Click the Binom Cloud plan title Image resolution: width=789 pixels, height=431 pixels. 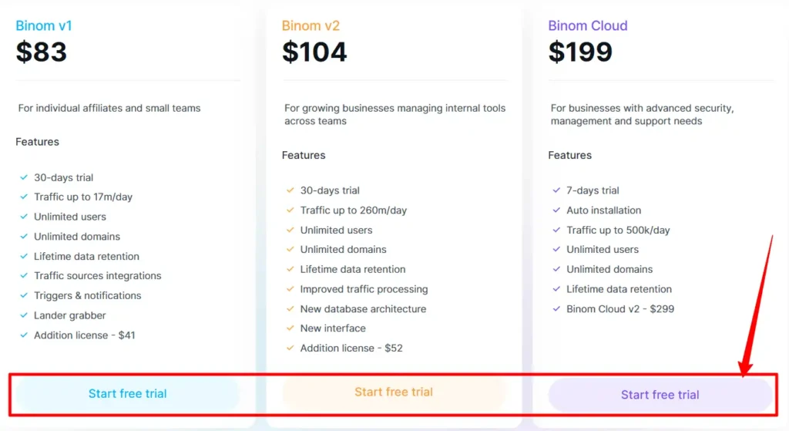588,25
